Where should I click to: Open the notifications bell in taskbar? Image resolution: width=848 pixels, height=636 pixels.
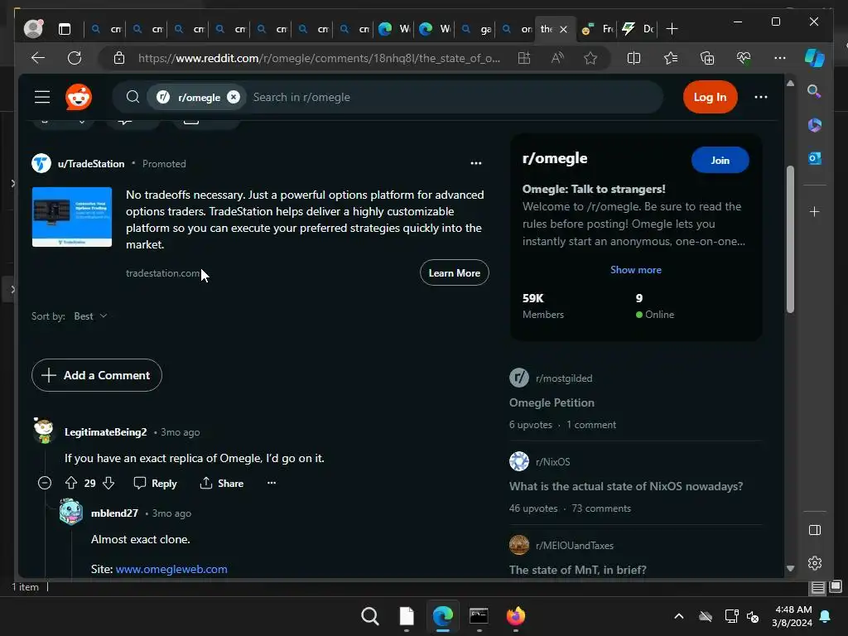click(x=826, y=616)
